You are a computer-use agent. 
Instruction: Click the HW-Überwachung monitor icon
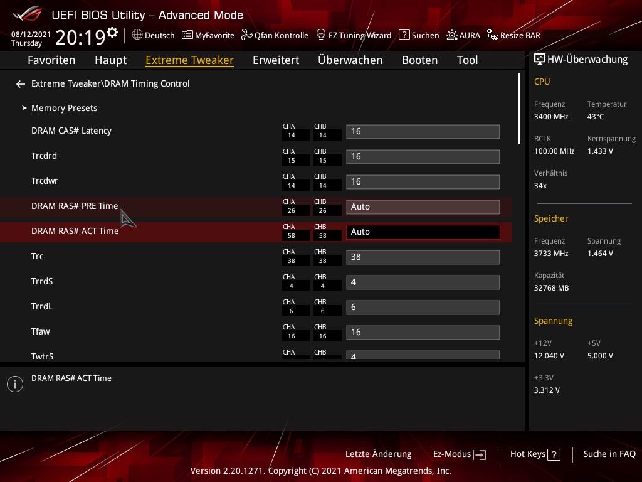540,60
